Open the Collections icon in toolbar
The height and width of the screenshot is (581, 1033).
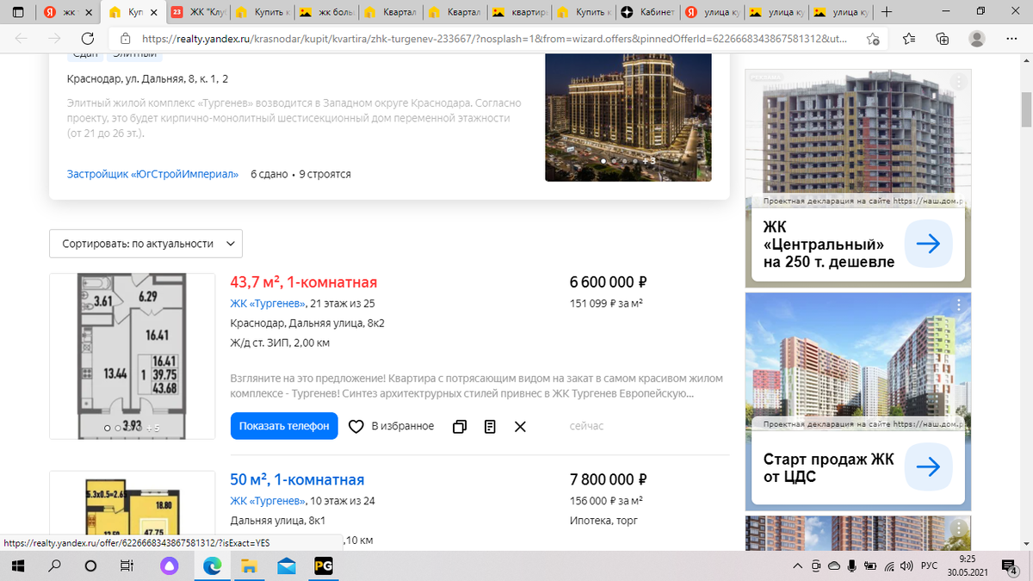(943, 39)
